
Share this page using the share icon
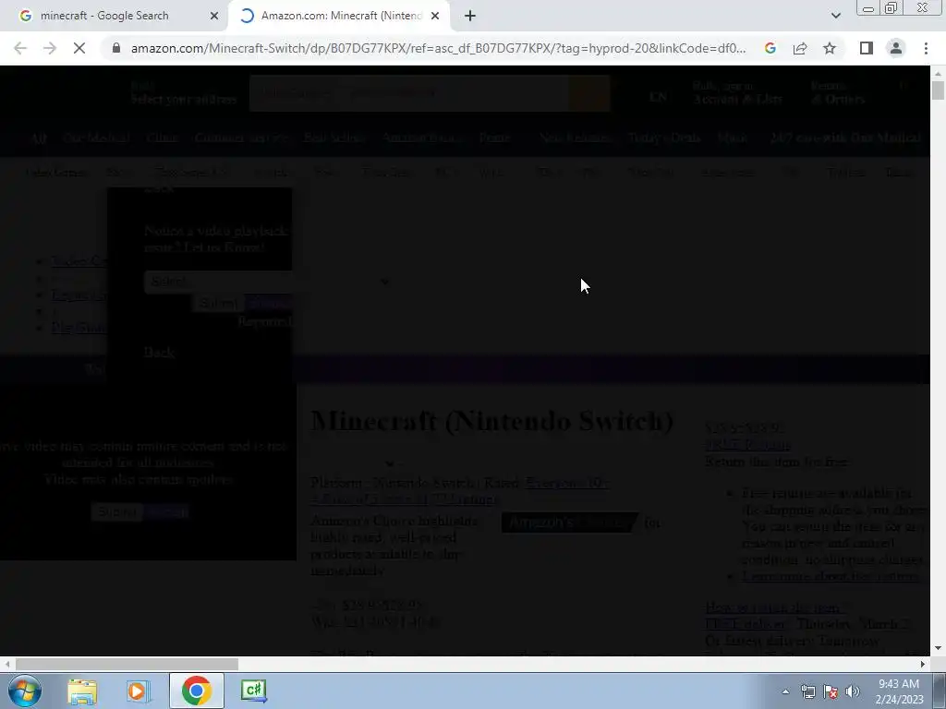[800, 48]
